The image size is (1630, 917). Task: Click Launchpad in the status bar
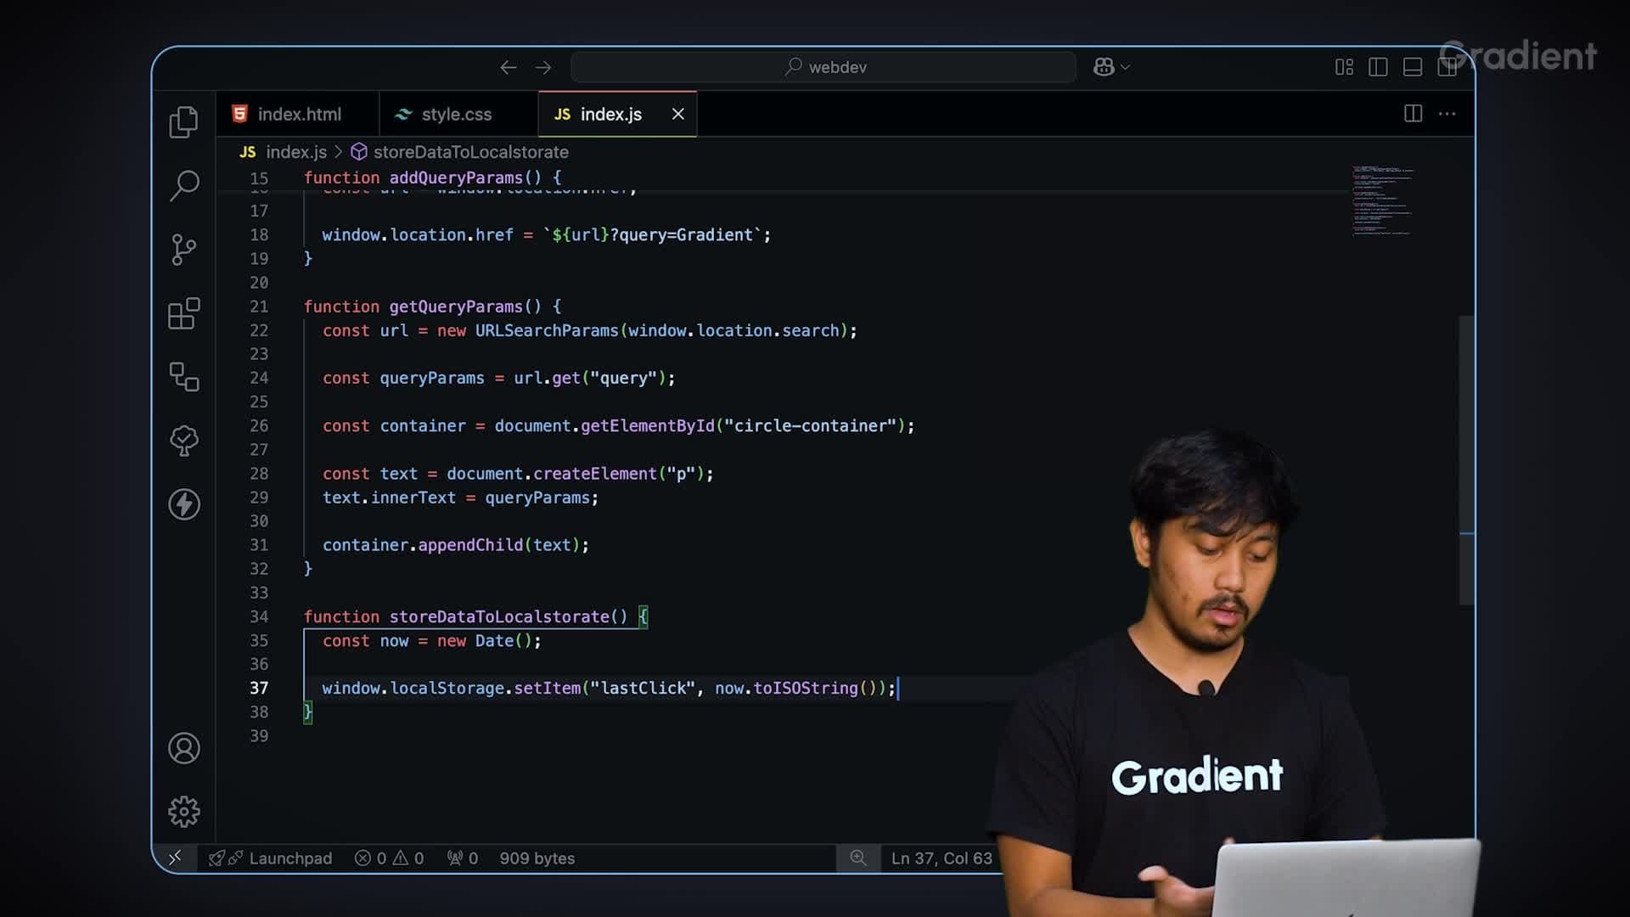(x=289, y=858)
